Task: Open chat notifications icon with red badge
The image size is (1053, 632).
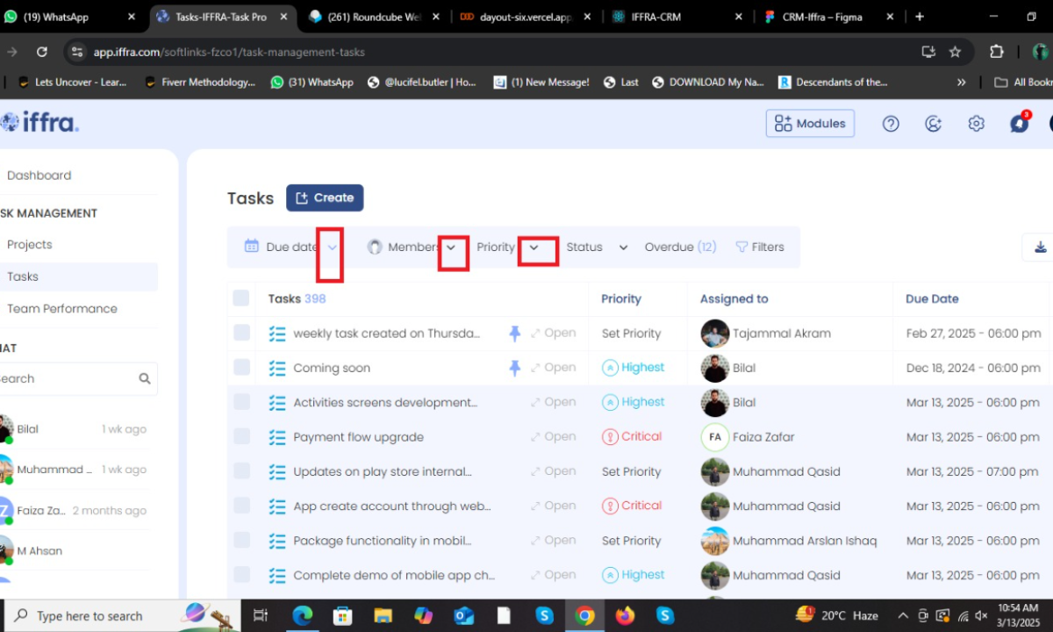Action: pyautogui.click(x=1019, y=124)
